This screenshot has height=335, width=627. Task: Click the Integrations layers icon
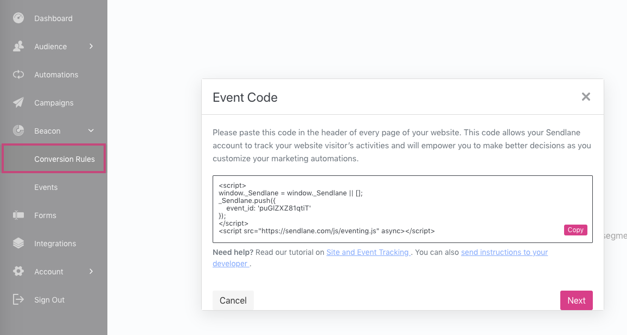pyautogui.click(x=18, y=244)
